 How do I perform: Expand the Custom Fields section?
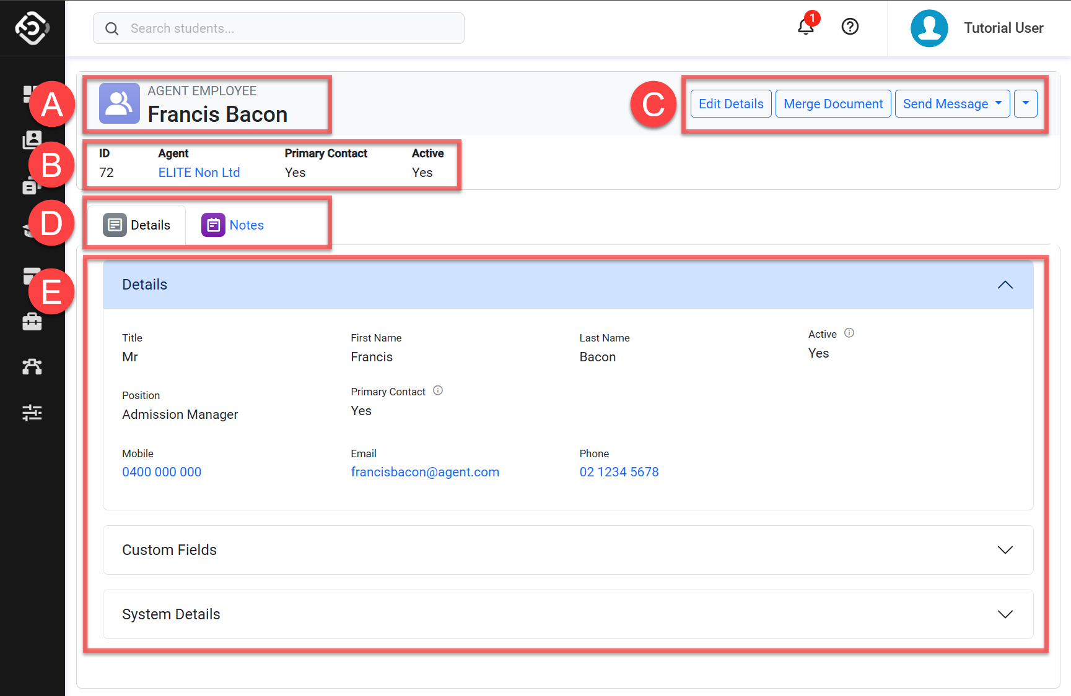[x=1005, y=550]
